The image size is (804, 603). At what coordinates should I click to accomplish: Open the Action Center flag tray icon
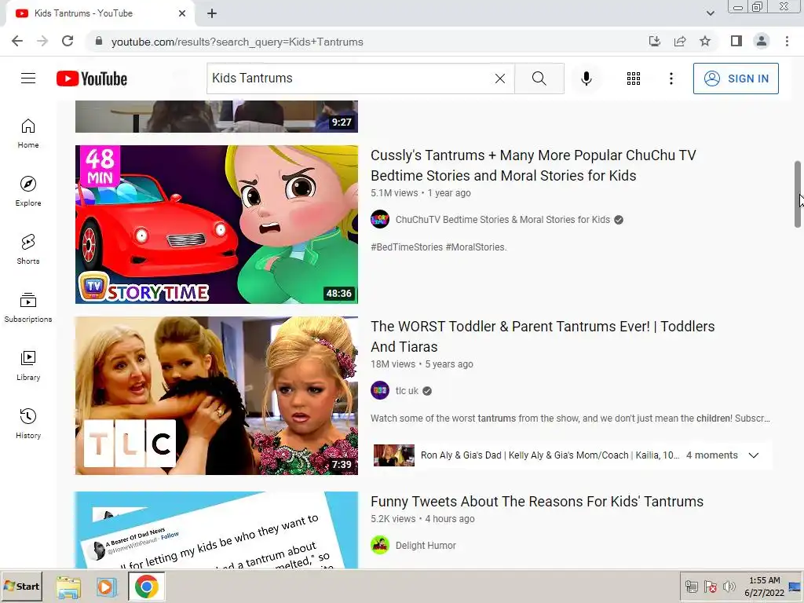710,586
